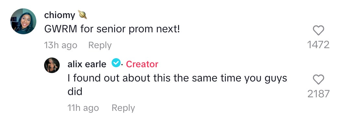Click the word GWRM in chiomy's comment
338x117 pixels.
[x=61, y=29]
